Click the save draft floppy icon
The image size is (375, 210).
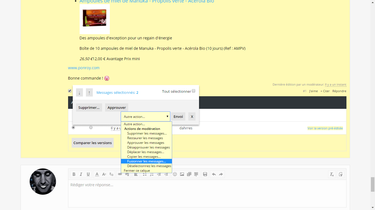click(x=205, y=174)
